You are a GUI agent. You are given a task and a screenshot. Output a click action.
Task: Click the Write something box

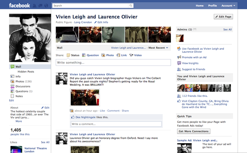(113, 62)
